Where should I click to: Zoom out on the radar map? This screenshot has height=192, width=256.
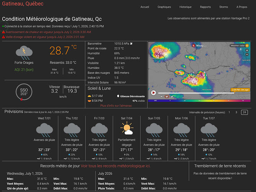coord(247,55)
